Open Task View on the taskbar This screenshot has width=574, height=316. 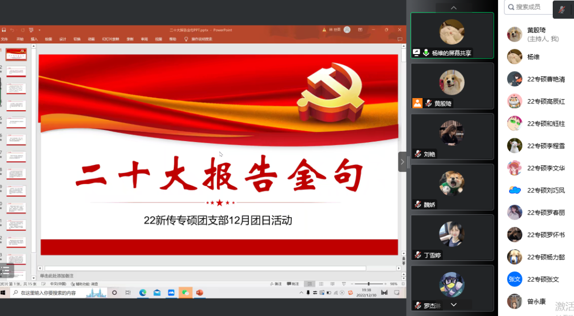click(128, 293)
